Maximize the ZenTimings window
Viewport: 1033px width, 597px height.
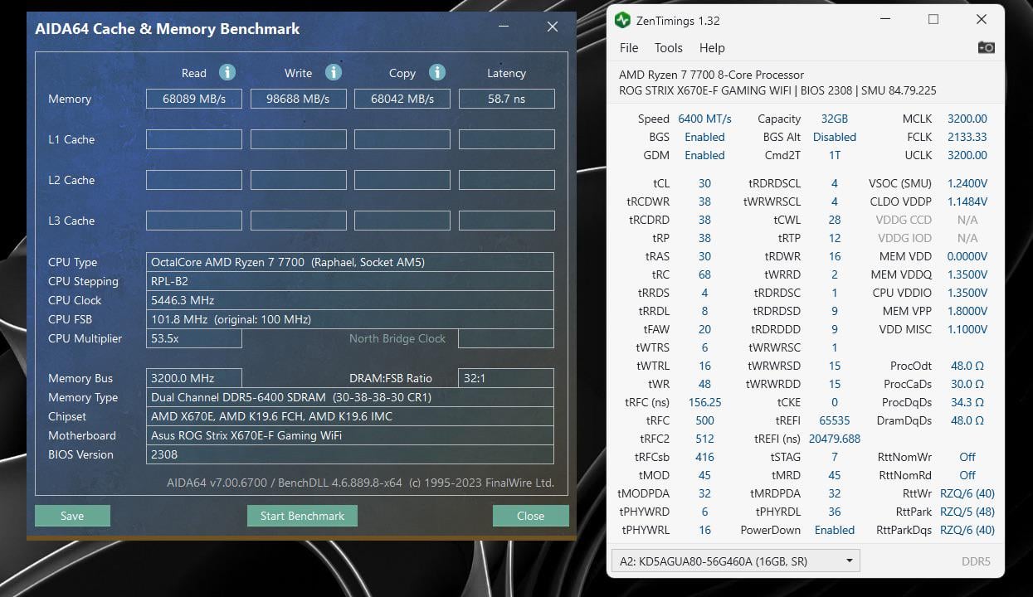[x=933, y=20]
